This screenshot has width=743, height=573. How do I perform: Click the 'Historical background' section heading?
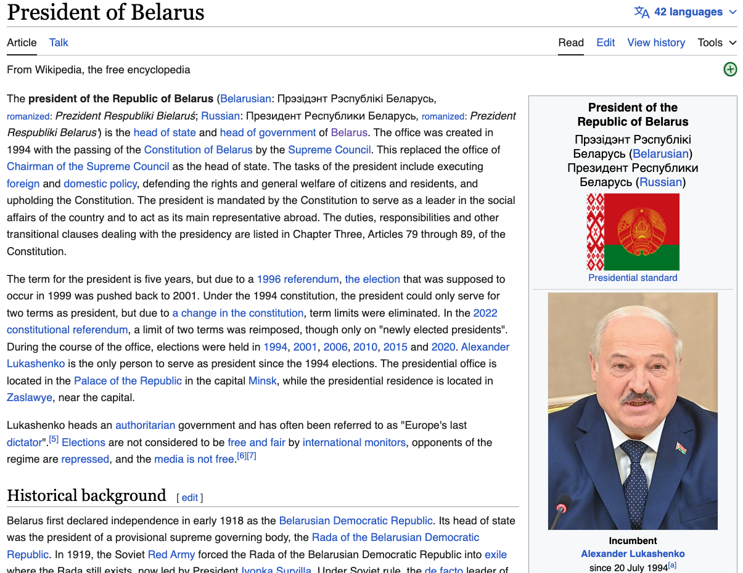tap(86, 495)
